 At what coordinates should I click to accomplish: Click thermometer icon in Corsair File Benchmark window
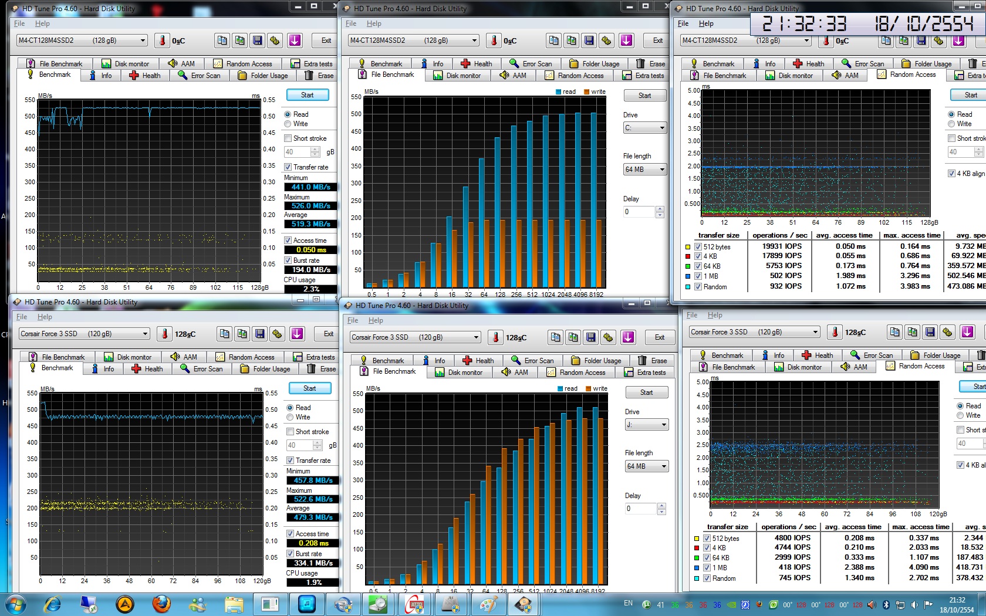click(x=496, y=337)
